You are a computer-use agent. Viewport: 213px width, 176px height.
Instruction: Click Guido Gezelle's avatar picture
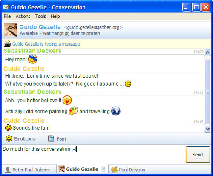pos(11,30)
